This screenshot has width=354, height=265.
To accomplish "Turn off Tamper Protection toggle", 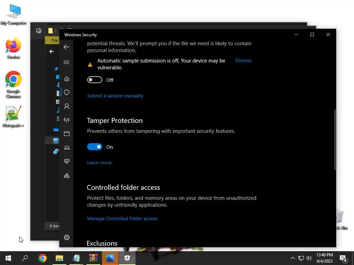I will point(95,147).
